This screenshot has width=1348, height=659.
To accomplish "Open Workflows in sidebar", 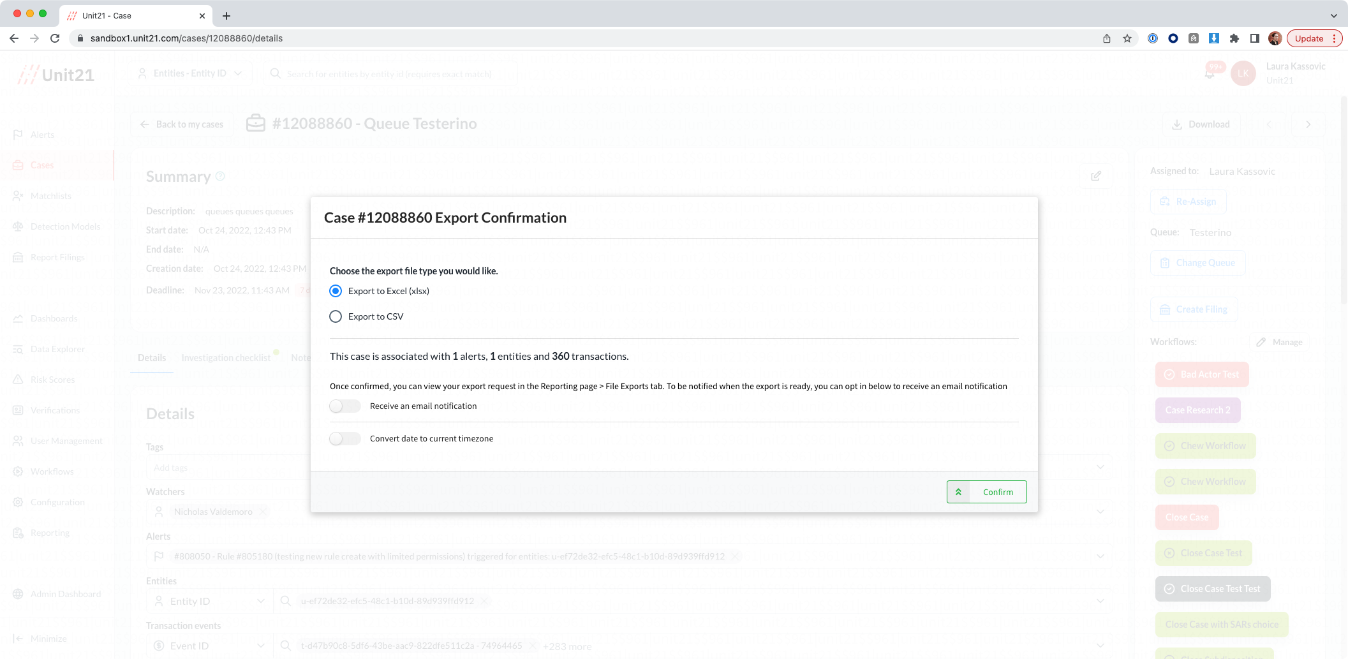I will coord(52,471).
